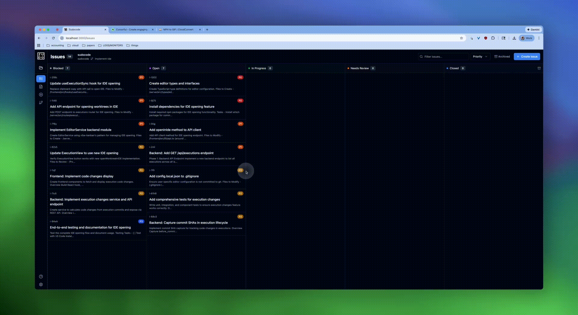Open issue Add config.local.json to .gitignore
This screenshot has width=578, height=315.
point(196,177)
